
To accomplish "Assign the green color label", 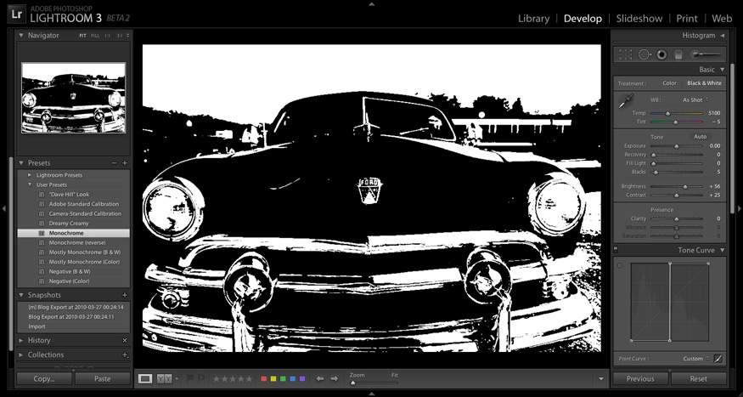I will click(283, 378).
